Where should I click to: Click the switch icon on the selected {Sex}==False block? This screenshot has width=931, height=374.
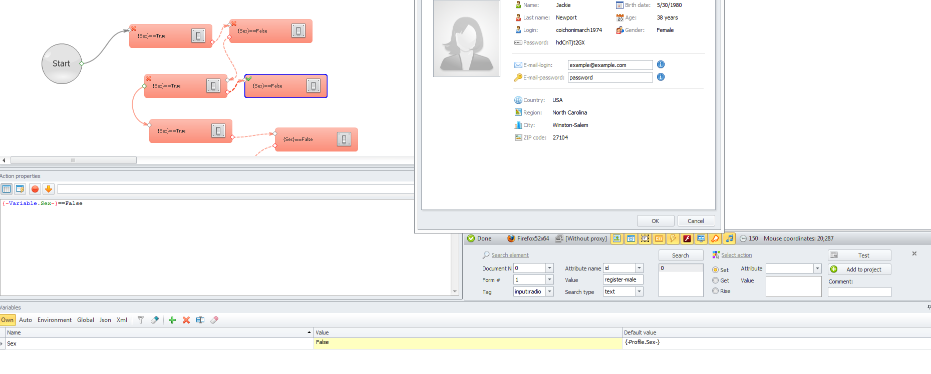[x=314, y=86]
